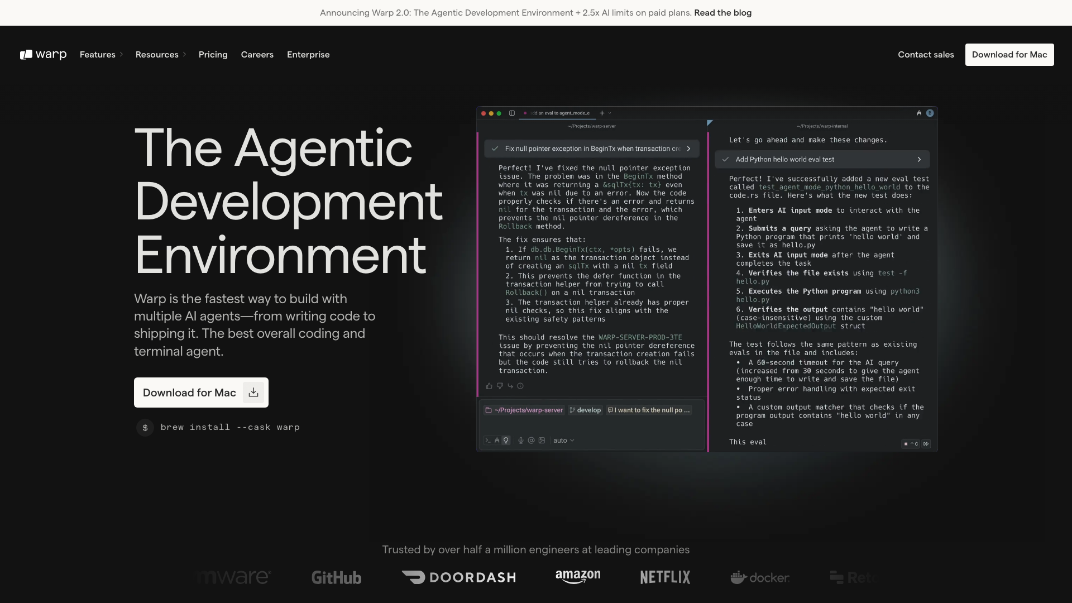Click the stop ^C button in right pane
This screenshot has height=603, width=1072.
coord(911,444)
